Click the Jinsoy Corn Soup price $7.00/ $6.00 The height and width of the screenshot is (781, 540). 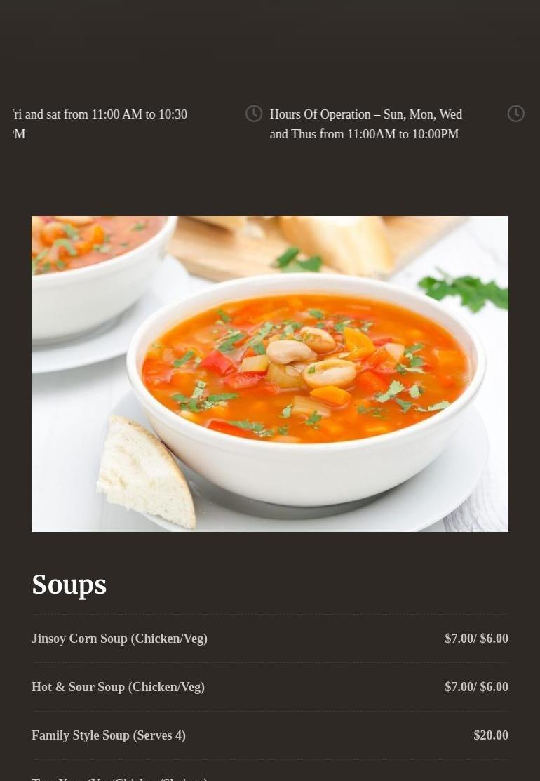point(476,639)
